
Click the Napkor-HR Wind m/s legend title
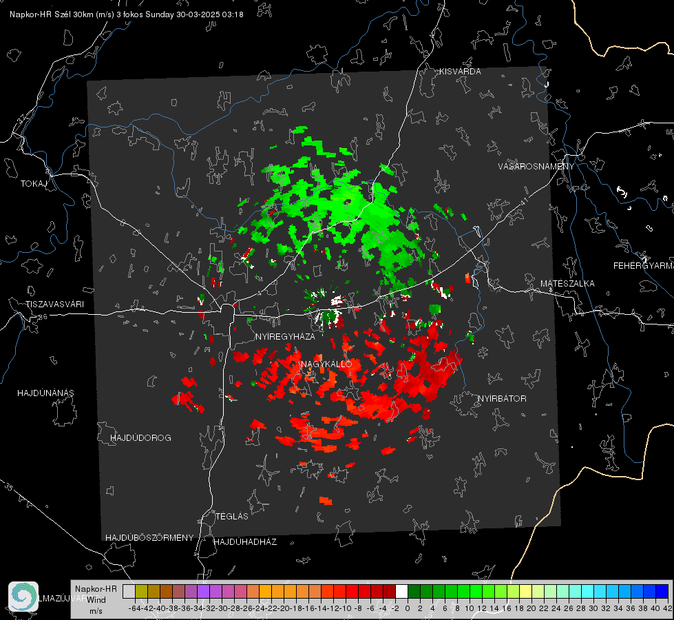coord(96,600)
